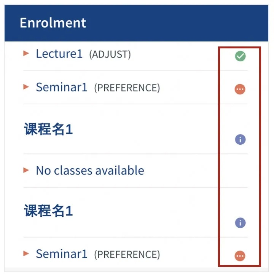Viewport: 274px width, 278px height.
Task: Open the info icon for the first 课程名1
Action: click(240, 139)
